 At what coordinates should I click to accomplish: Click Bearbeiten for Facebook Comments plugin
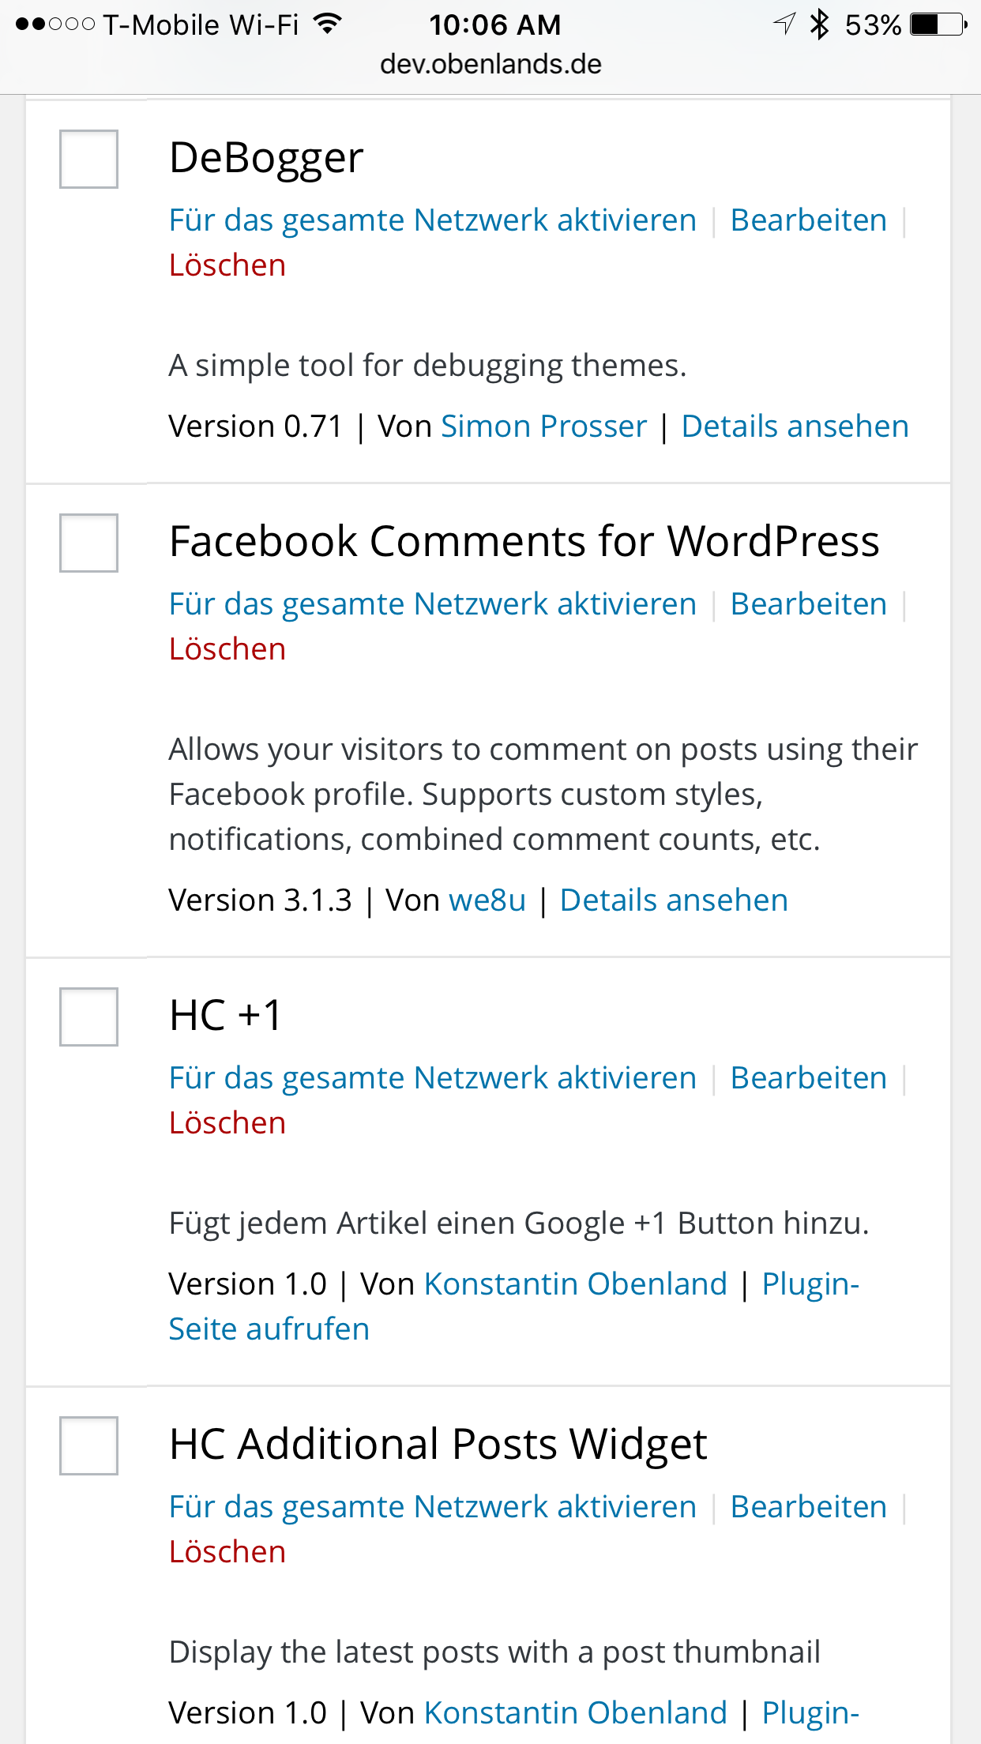[x=808, y=604]
